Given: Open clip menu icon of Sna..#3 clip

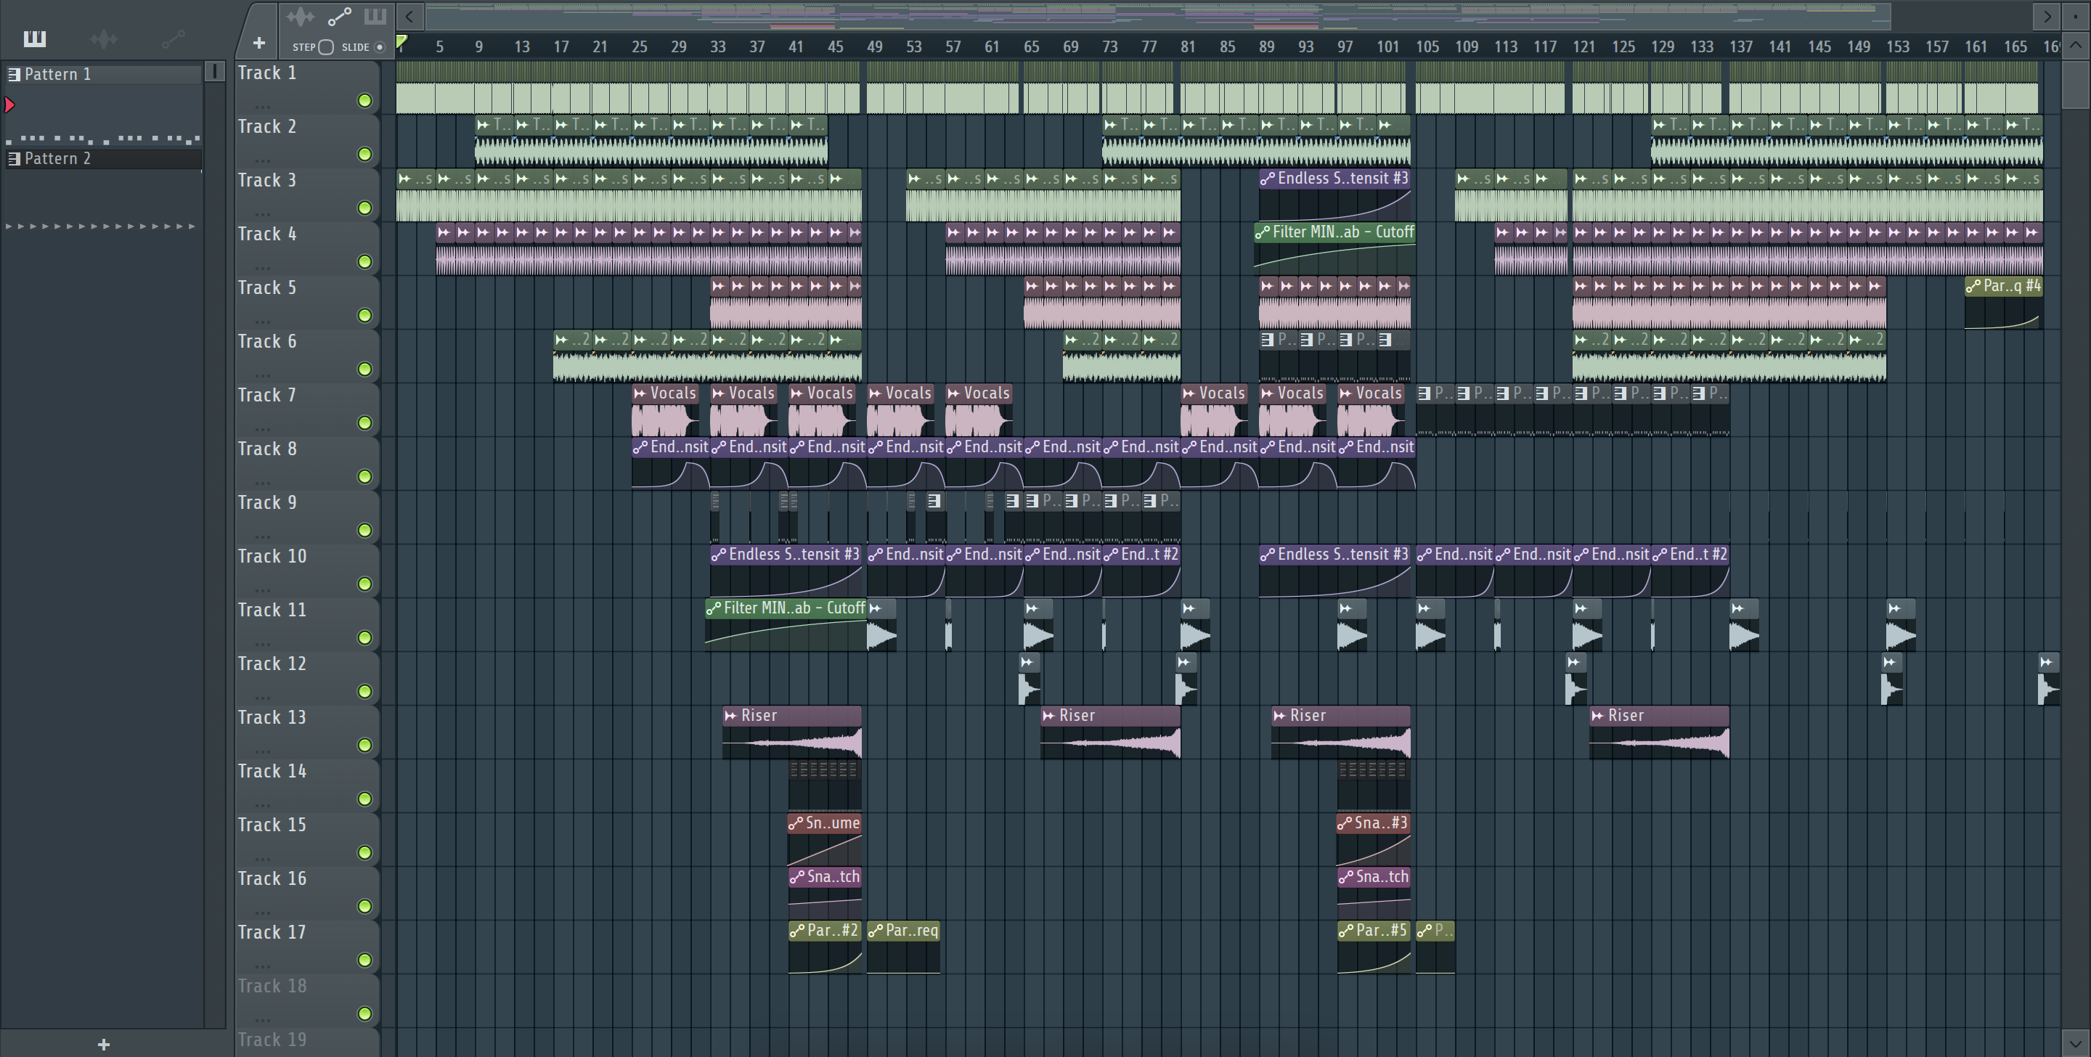Looking at the screenshot, I should [x=1345, y=823].
